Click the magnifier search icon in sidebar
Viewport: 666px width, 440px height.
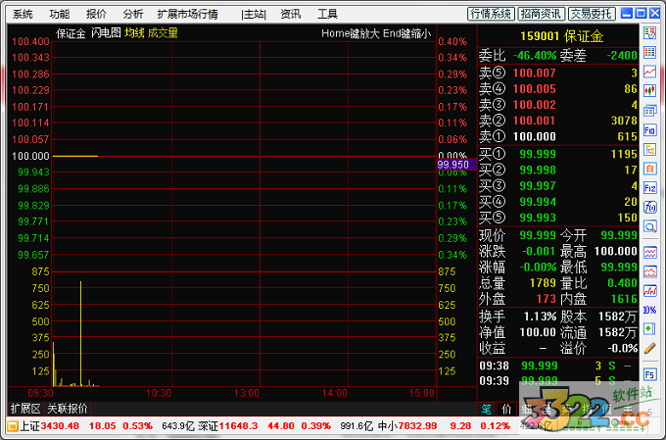[650, 226]
